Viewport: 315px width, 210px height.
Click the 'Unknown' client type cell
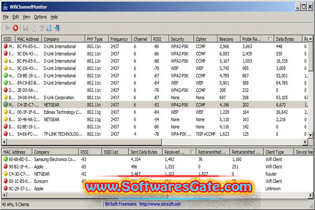pos(273,189)
